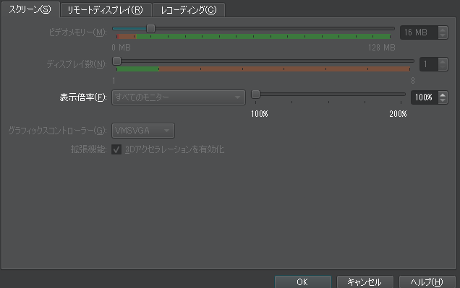The image size is (460, 288).
Task: Increase display count with the up arrow
Action: pos(443,61)
